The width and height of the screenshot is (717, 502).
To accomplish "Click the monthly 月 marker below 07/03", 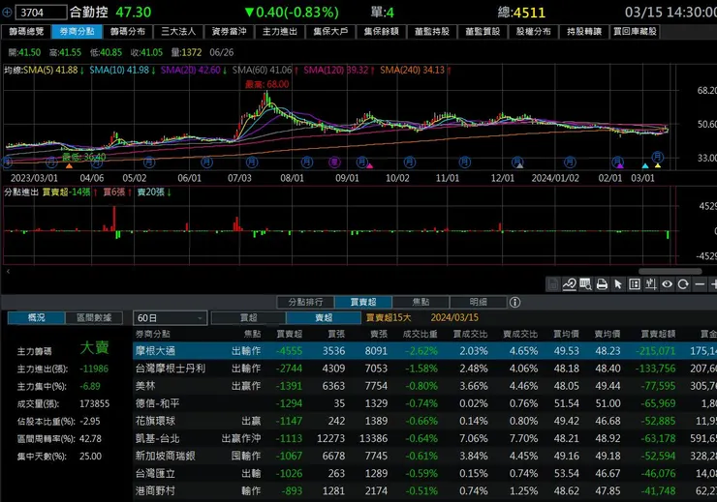I will point(252,162).
